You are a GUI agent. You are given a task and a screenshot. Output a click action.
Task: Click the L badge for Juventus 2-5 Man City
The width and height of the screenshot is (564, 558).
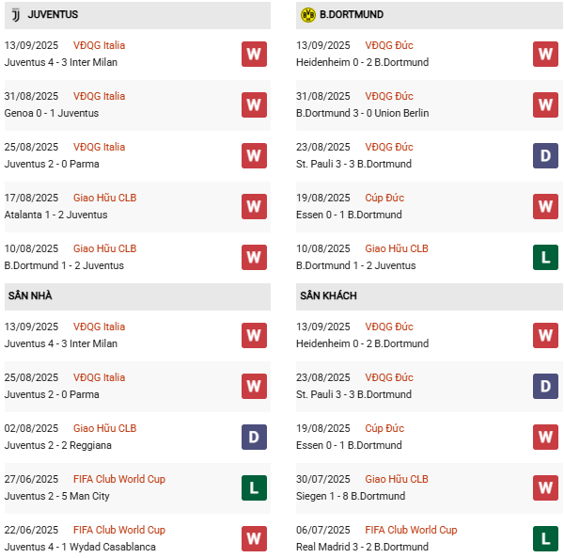[254, 487]
